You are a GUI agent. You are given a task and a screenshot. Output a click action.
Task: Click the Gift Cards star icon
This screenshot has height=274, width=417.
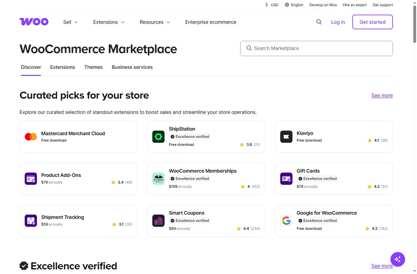(x=370, y=186)
